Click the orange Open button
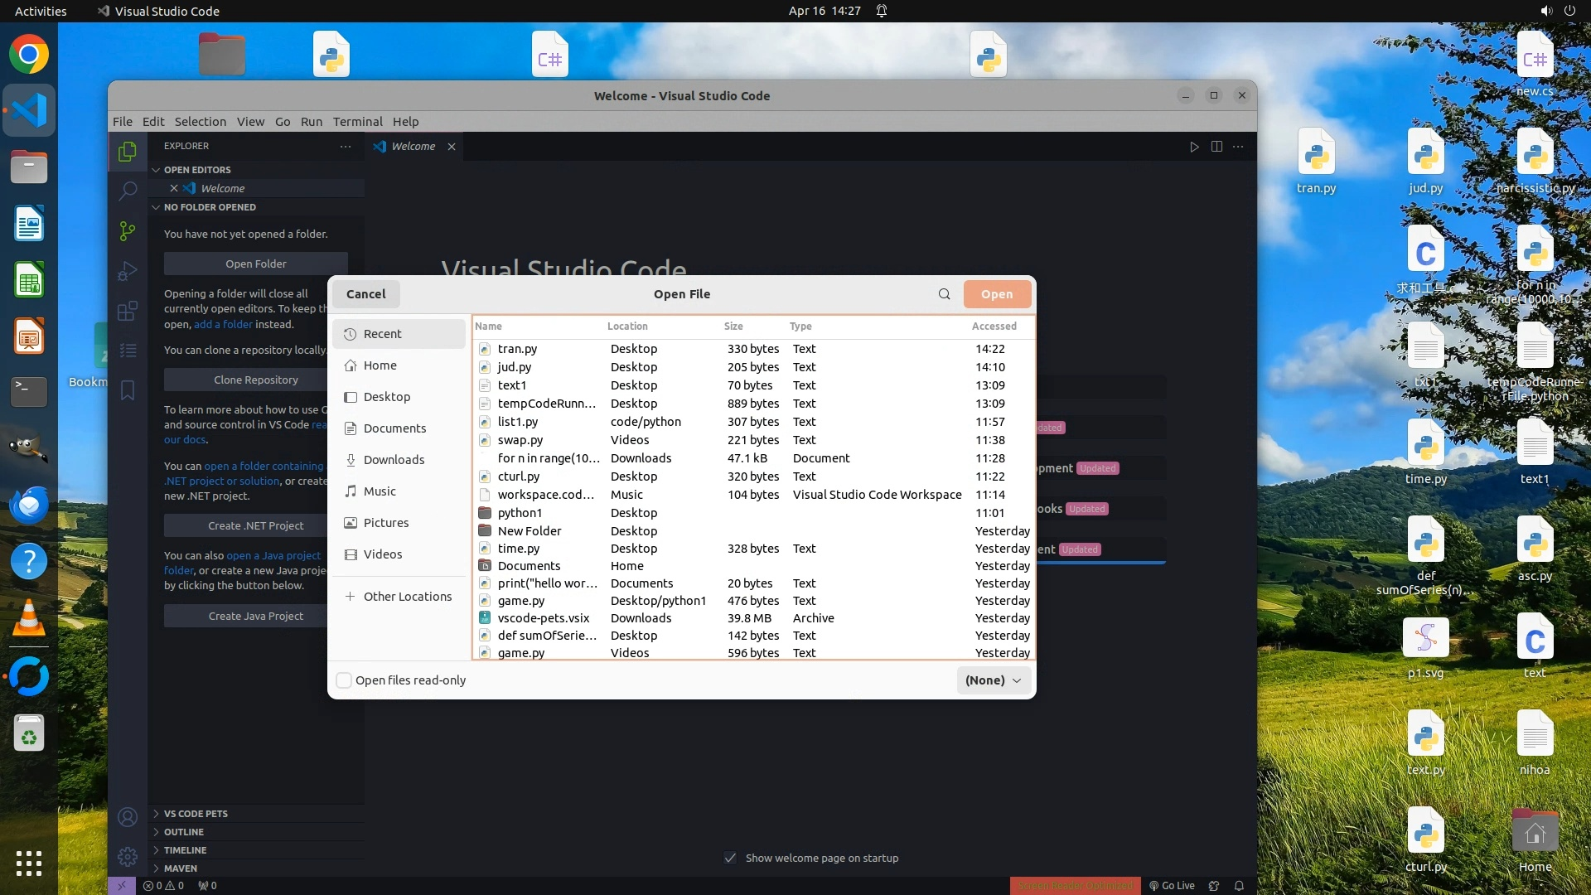Viewport: 1591px width, 895px height. point(996,294)
